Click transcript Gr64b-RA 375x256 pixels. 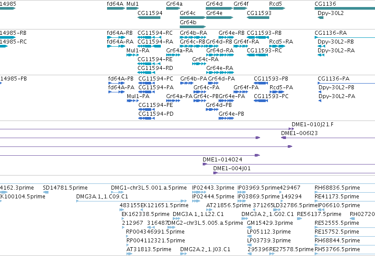[193, 37]
